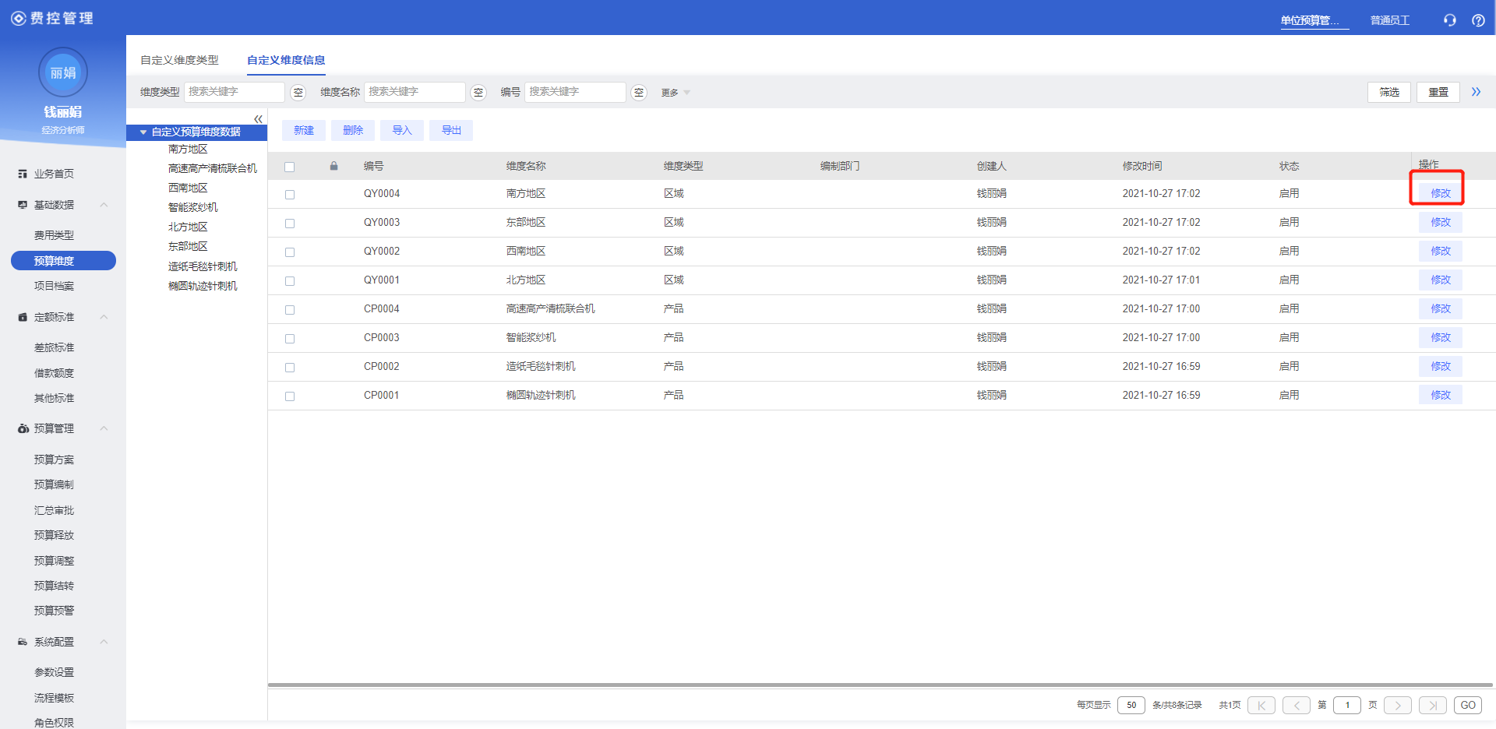Viewport: 1496px width, 729px height.
Task: Collapse the tree panel with double-left arrow
Action: tap(258, 119)
